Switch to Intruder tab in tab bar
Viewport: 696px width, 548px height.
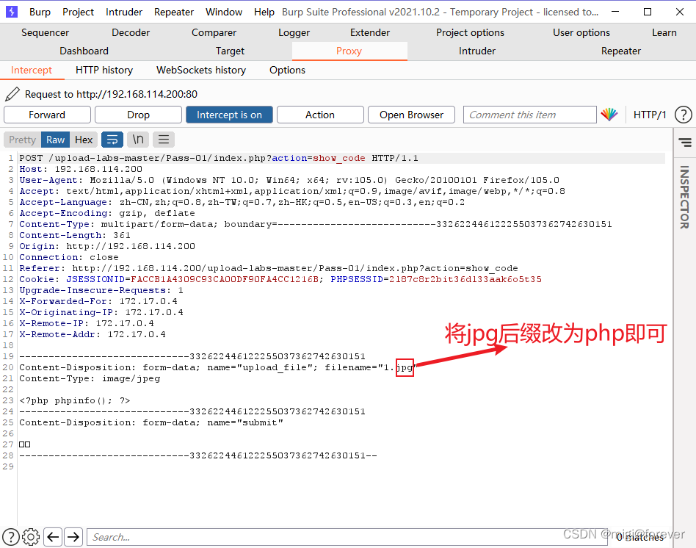click(477, 51)
